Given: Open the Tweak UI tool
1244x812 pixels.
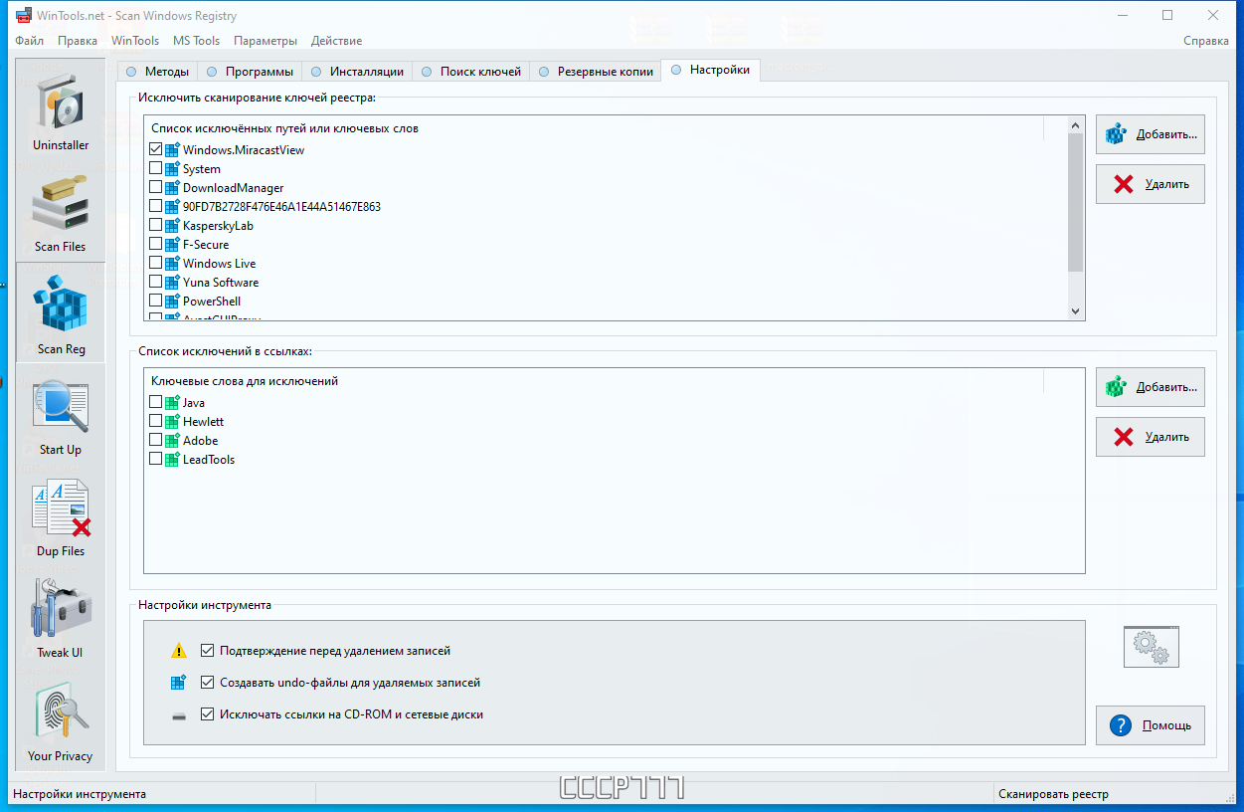Looking at the screenshot, I should (x=61, y=617).
